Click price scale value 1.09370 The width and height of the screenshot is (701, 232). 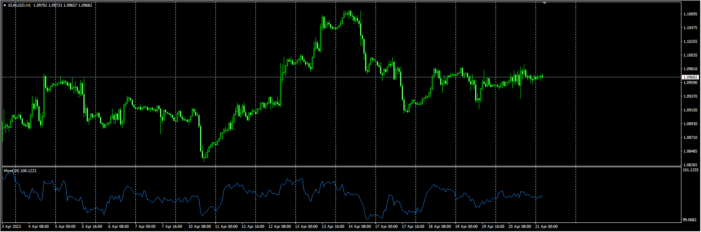click(x=691, y=96)
